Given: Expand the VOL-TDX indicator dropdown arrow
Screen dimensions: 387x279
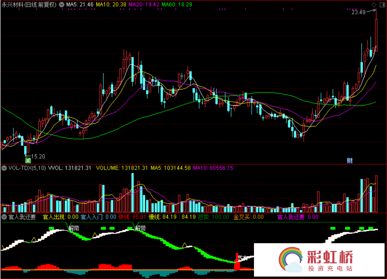Looking at the screenshot, I should (x=4, y=168).
